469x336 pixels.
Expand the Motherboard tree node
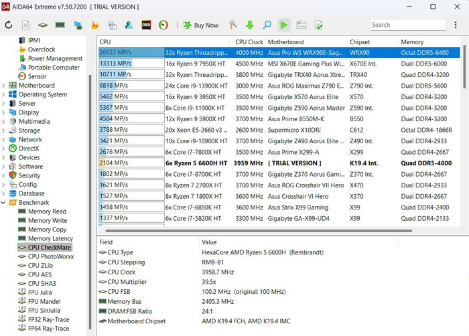click(x=5, y=86)
